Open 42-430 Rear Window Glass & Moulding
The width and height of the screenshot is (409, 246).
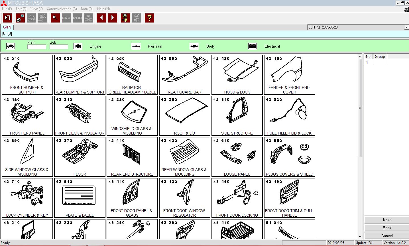(x=185, y=157)
